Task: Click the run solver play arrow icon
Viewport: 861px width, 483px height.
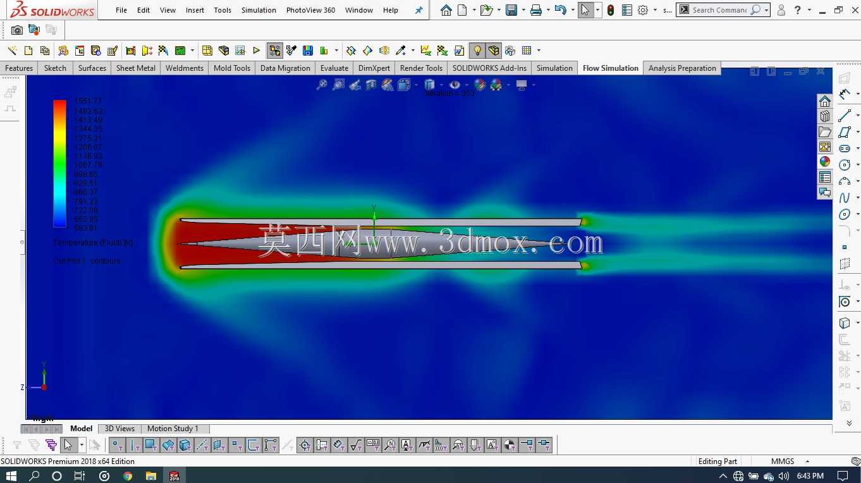Action: [x=257, y=51]
